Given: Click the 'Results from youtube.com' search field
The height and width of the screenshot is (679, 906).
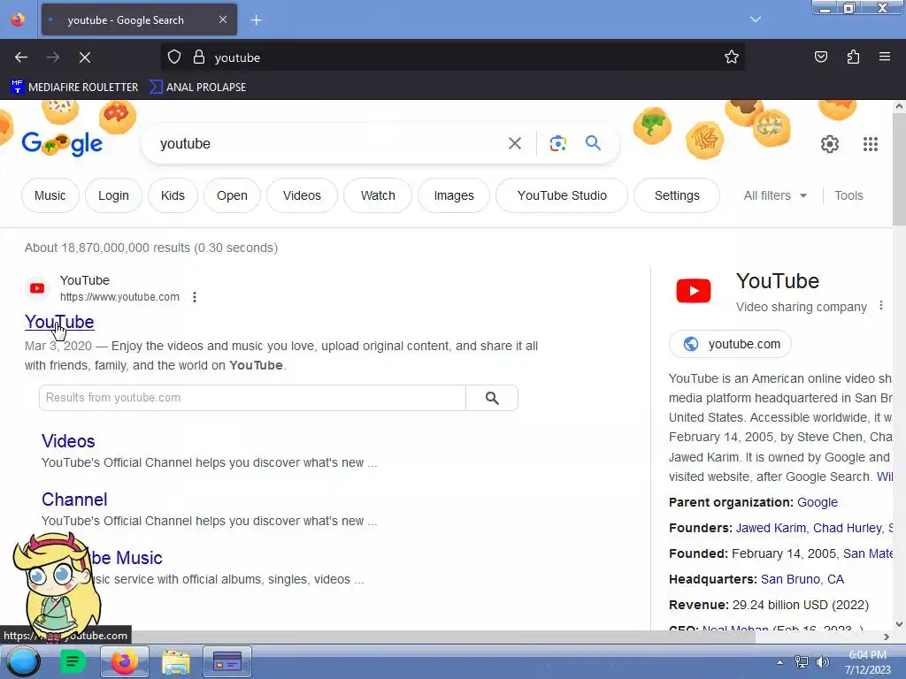Looking at the screenshot, I should (252, 398).
